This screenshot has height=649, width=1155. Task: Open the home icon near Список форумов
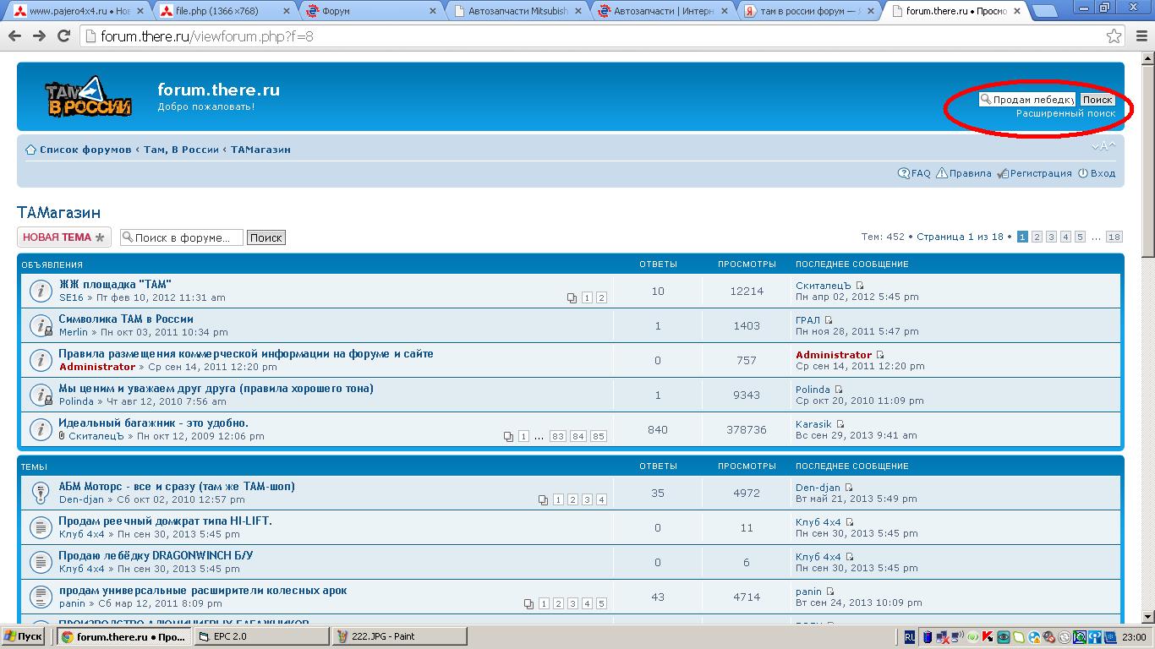30,150
